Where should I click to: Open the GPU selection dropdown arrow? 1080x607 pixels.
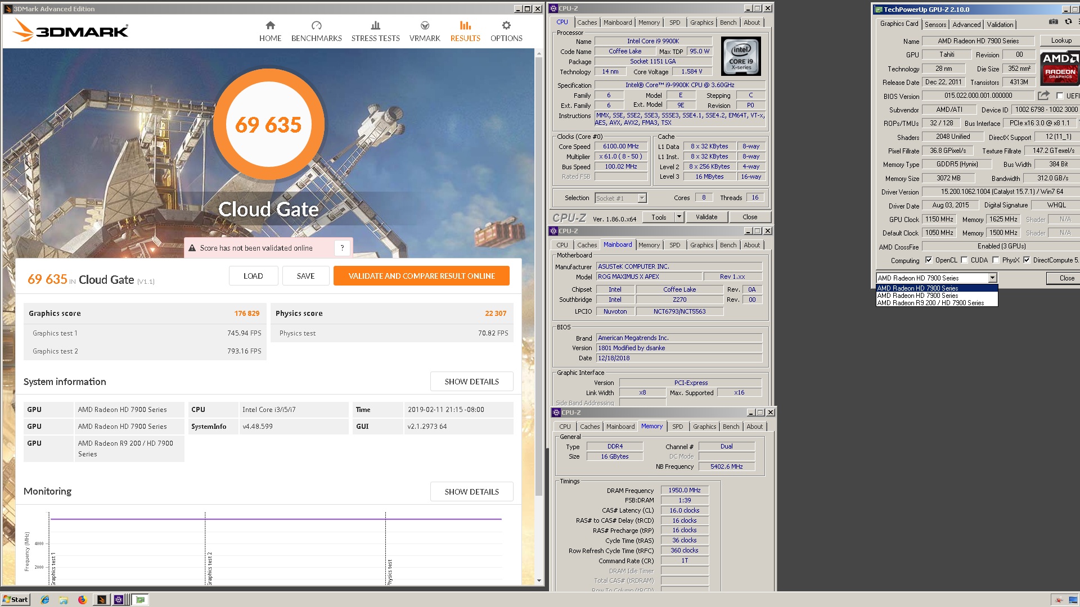pos(992,278)
